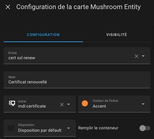The height and width of the screenshot is (139, 154).
Task: Clear the Entité field with the X icon
Action: tap(136, 56)
